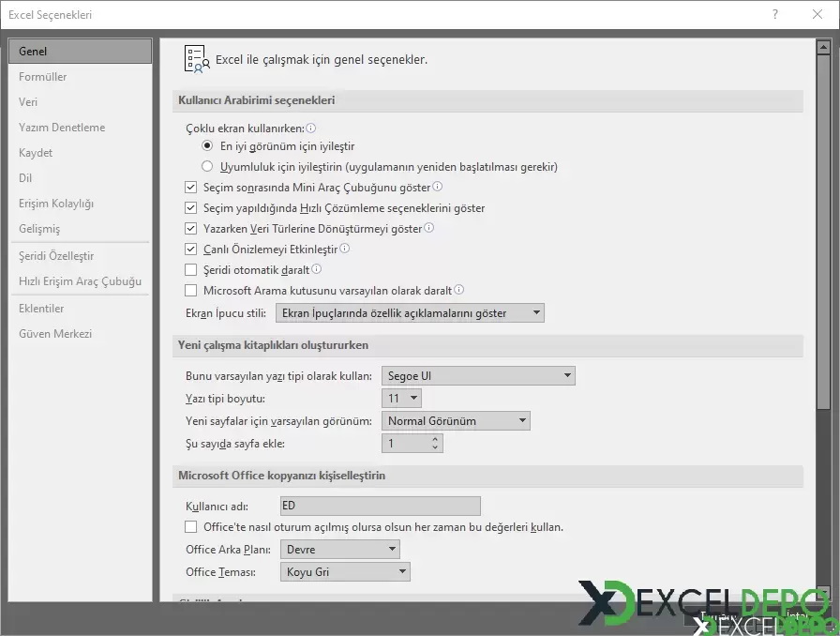The width and height of the screenshot is (840, 636).
Task: Click the Şu sayıda sayfa ekle spinner field
Action: (x=412, y=444)
